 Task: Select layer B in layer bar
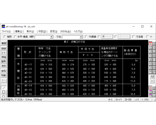click(154, 56)
